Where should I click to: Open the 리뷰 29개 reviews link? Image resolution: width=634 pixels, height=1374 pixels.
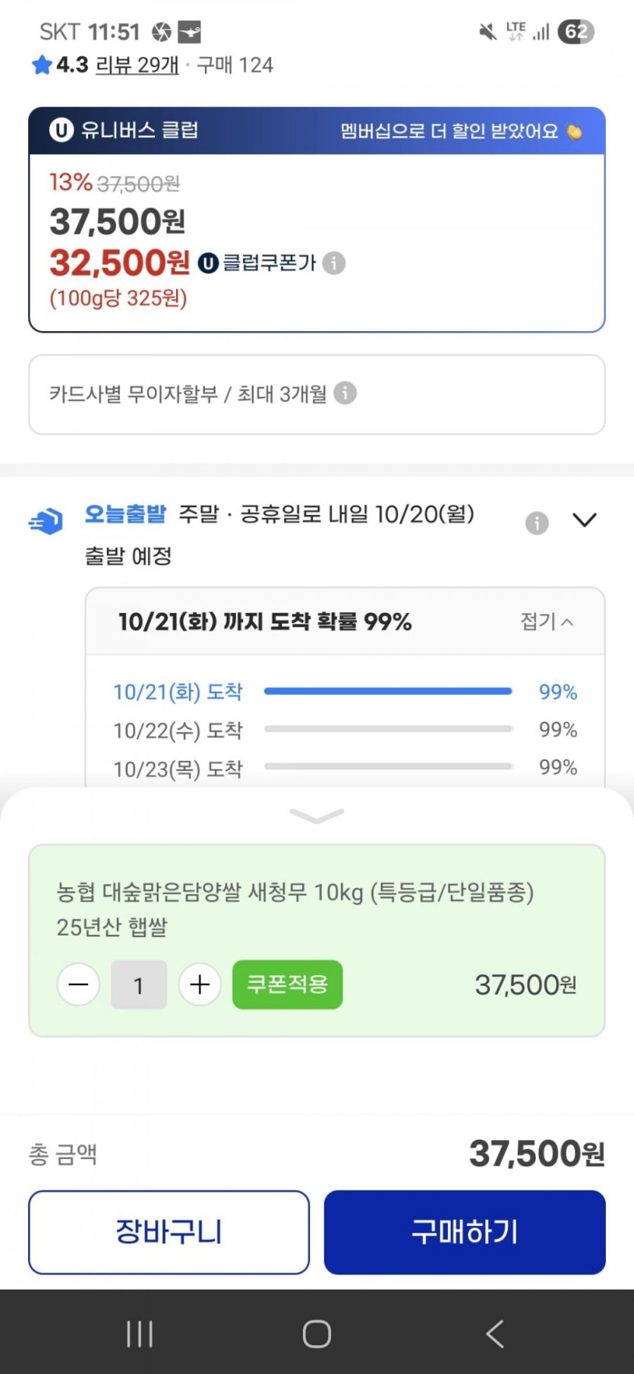(x=137, y=65)
